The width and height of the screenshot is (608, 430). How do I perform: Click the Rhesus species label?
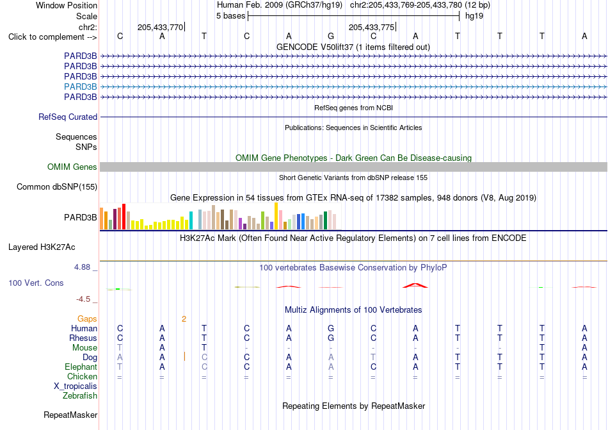pyautogui.click(x=83, y=338)
